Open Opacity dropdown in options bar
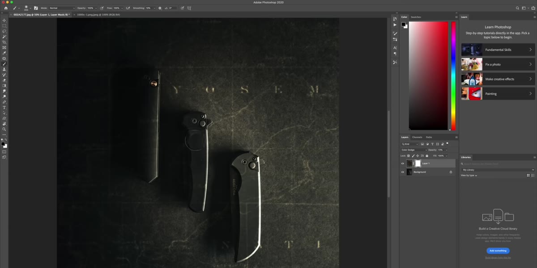 pyautogui.click(x=96, y=8)
